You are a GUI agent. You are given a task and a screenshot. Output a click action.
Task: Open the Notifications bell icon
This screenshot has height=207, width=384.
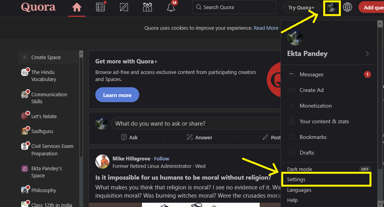(171, 8)
